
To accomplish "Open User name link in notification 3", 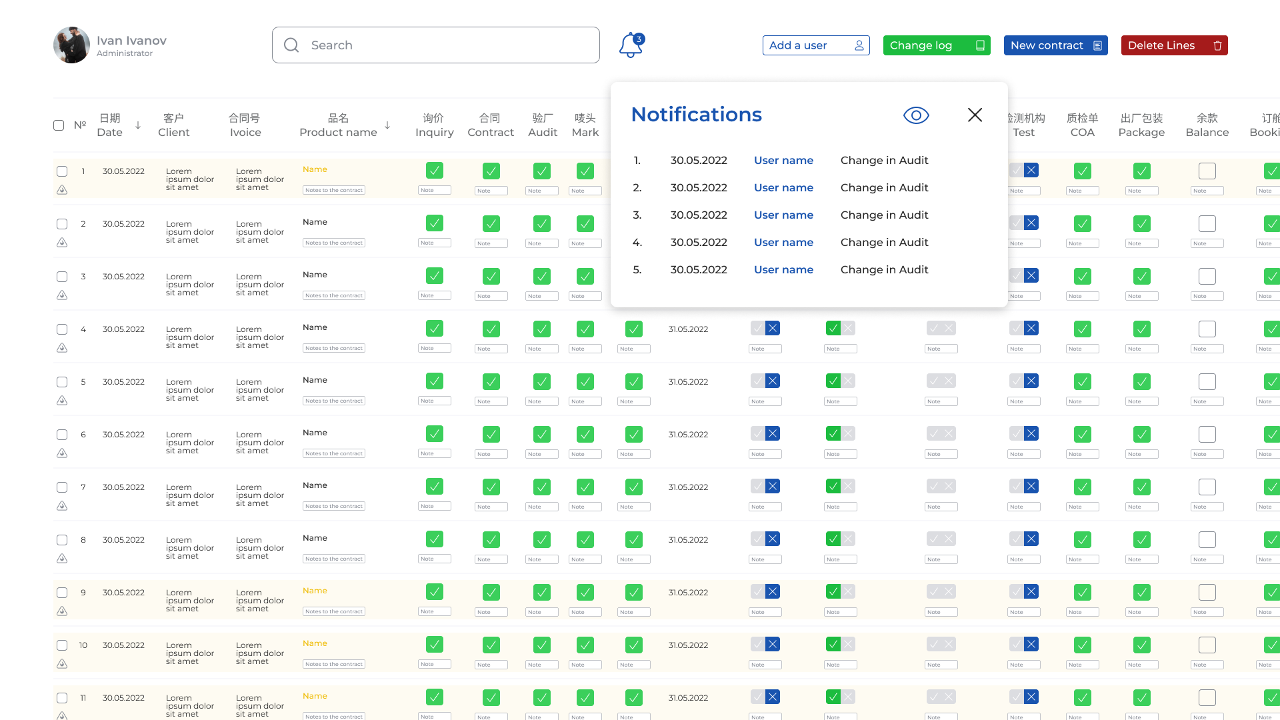I will [783, 215].
